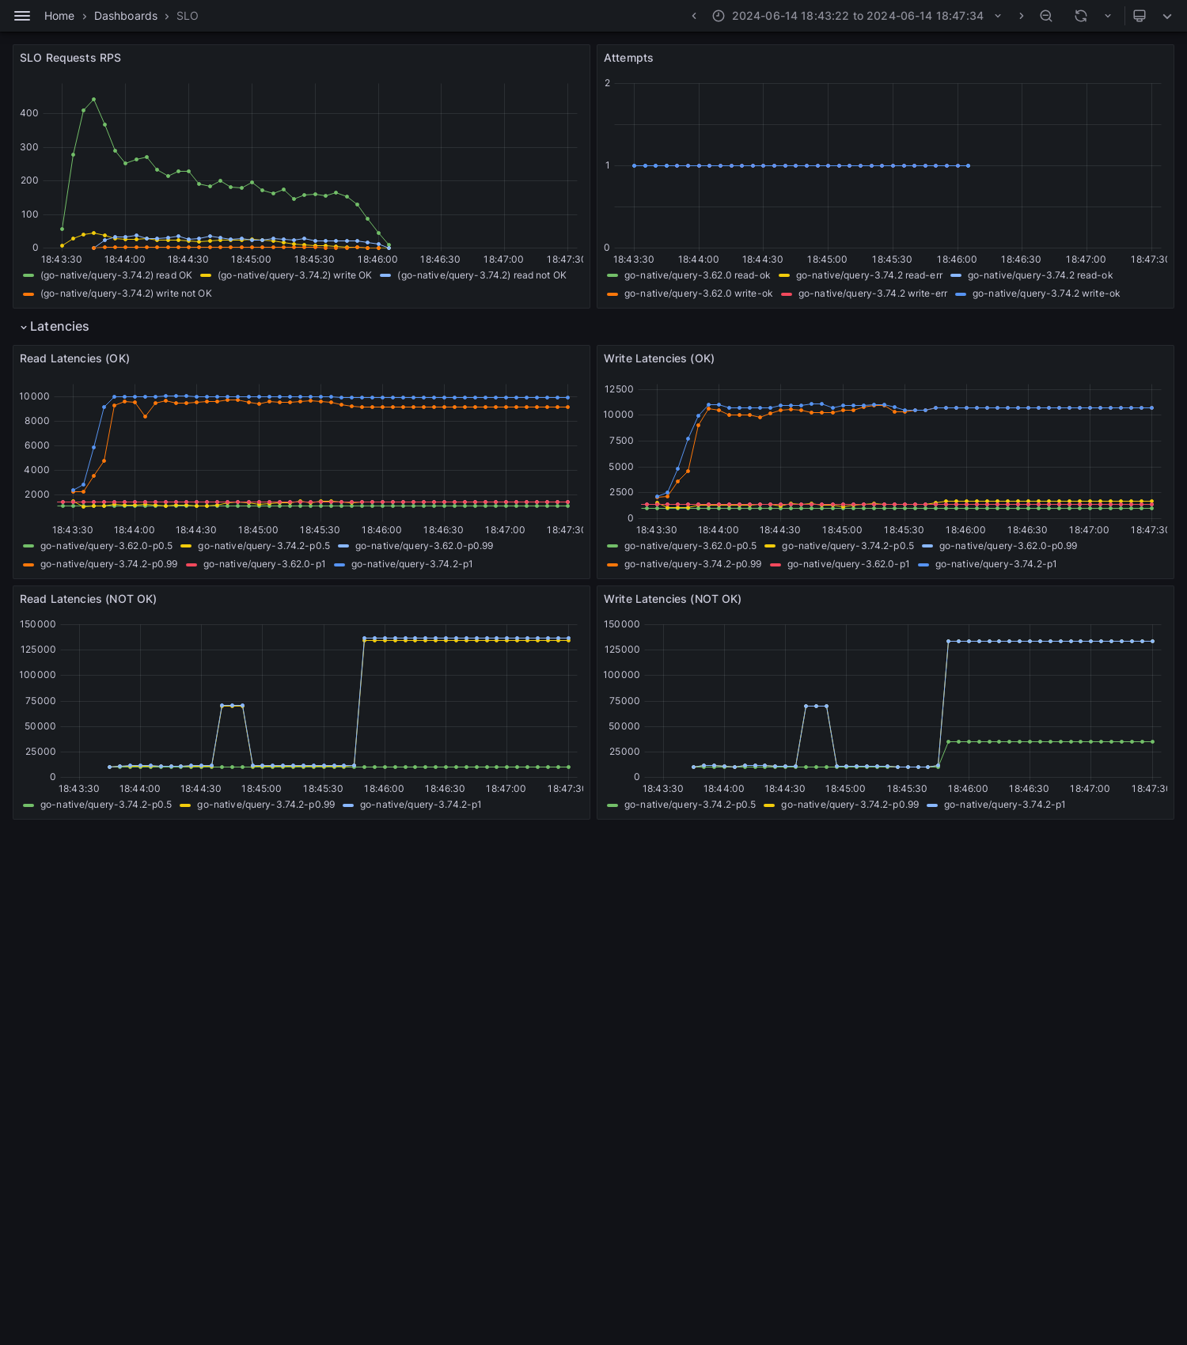The image size is (1187, 1345).
Task: Select 3.62.0-p1 in Read Latencies OK legend
Action: click(x=264, y=564)
